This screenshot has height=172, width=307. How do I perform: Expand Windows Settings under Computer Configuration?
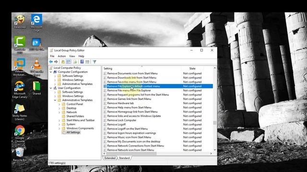click(x=55, y=80)
